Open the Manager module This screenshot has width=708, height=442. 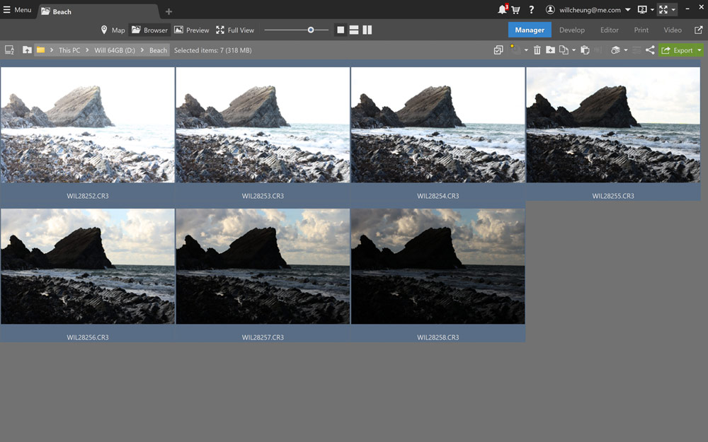pyautogui.click(x=530, y=30)
